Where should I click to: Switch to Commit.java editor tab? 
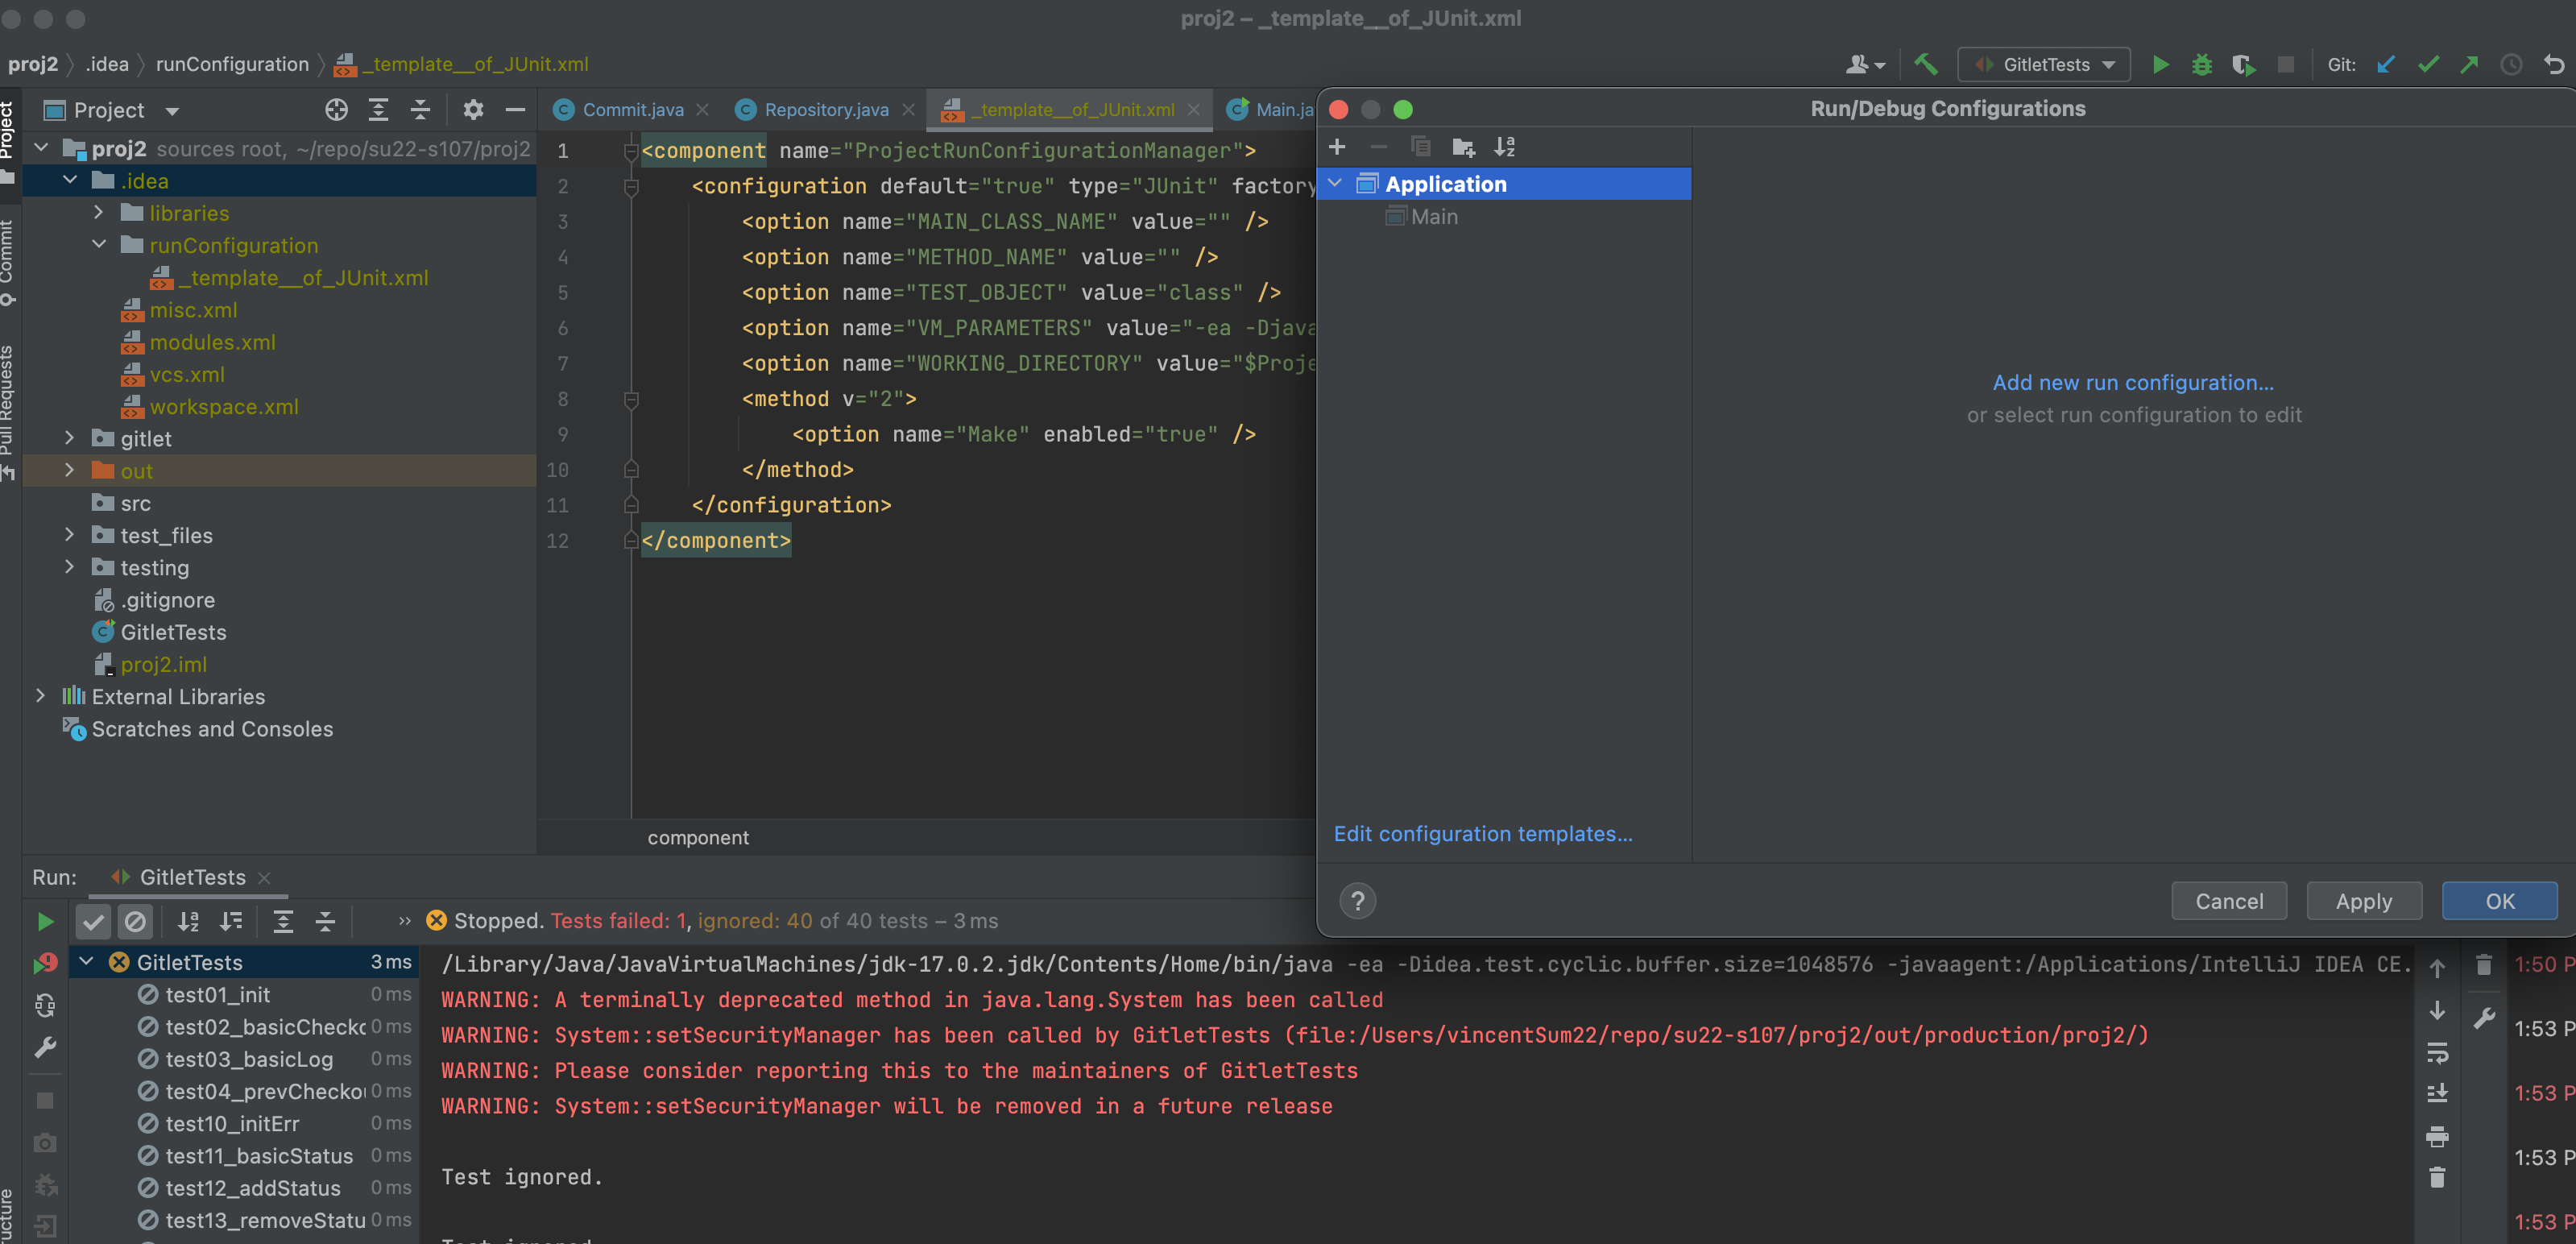632,110
